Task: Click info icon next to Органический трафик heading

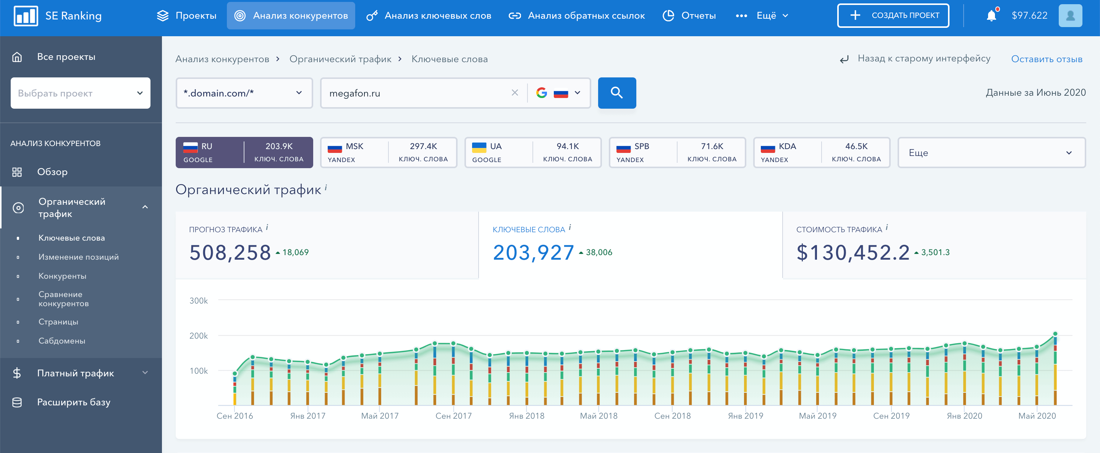Action: click(x=326, y=187)
